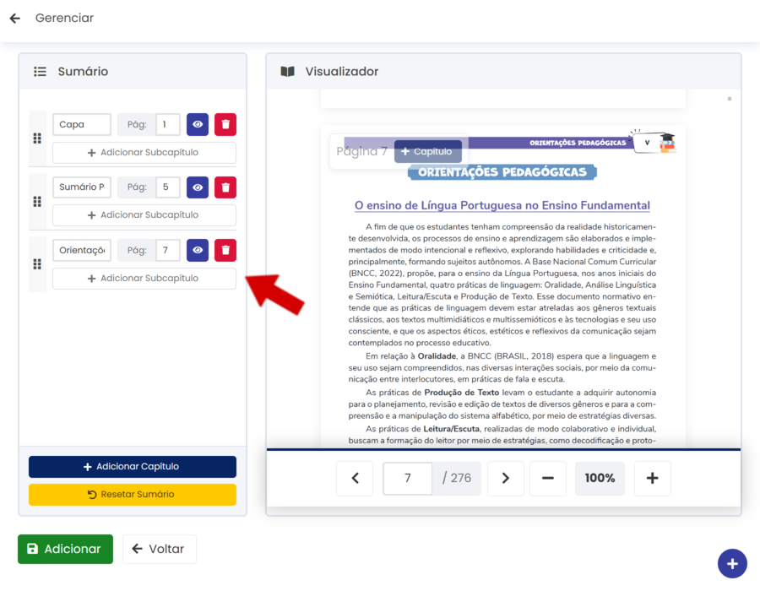Zoom out the document with minus button
The width and height of the screenshot is (760, 591).
tap(548, 478)
